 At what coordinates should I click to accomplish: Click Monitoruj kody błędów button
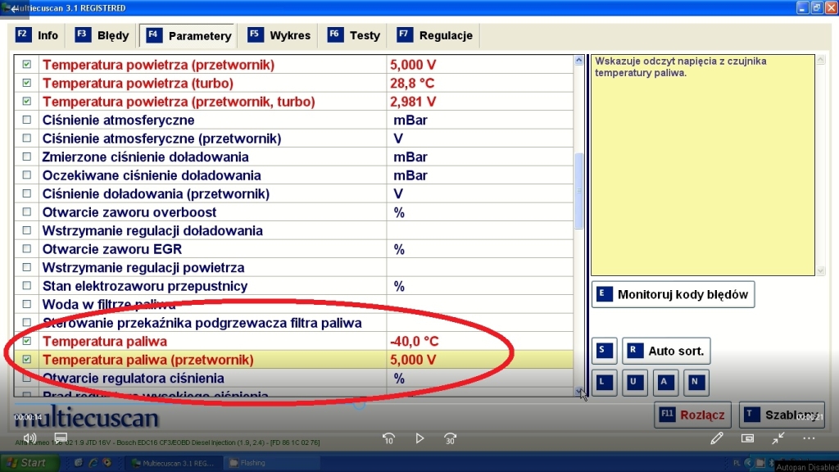[673, 294]
